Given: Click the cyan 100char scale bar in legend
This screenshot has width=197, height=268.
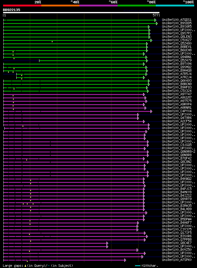Looking at the screenshot, I should click(x=138, y=266).
